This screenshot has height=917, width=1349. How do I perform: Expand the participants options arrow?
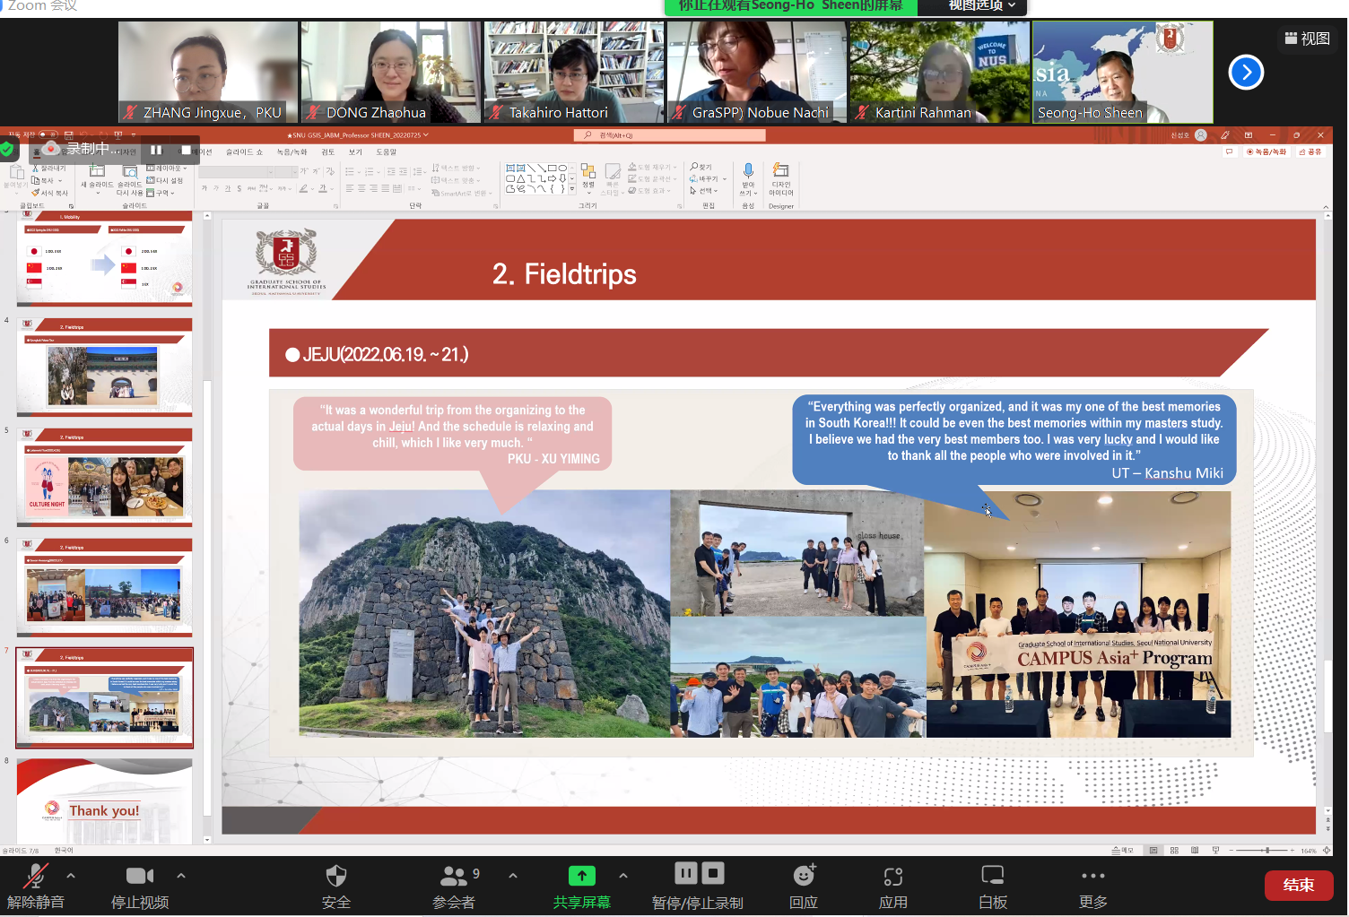(513, 876)
